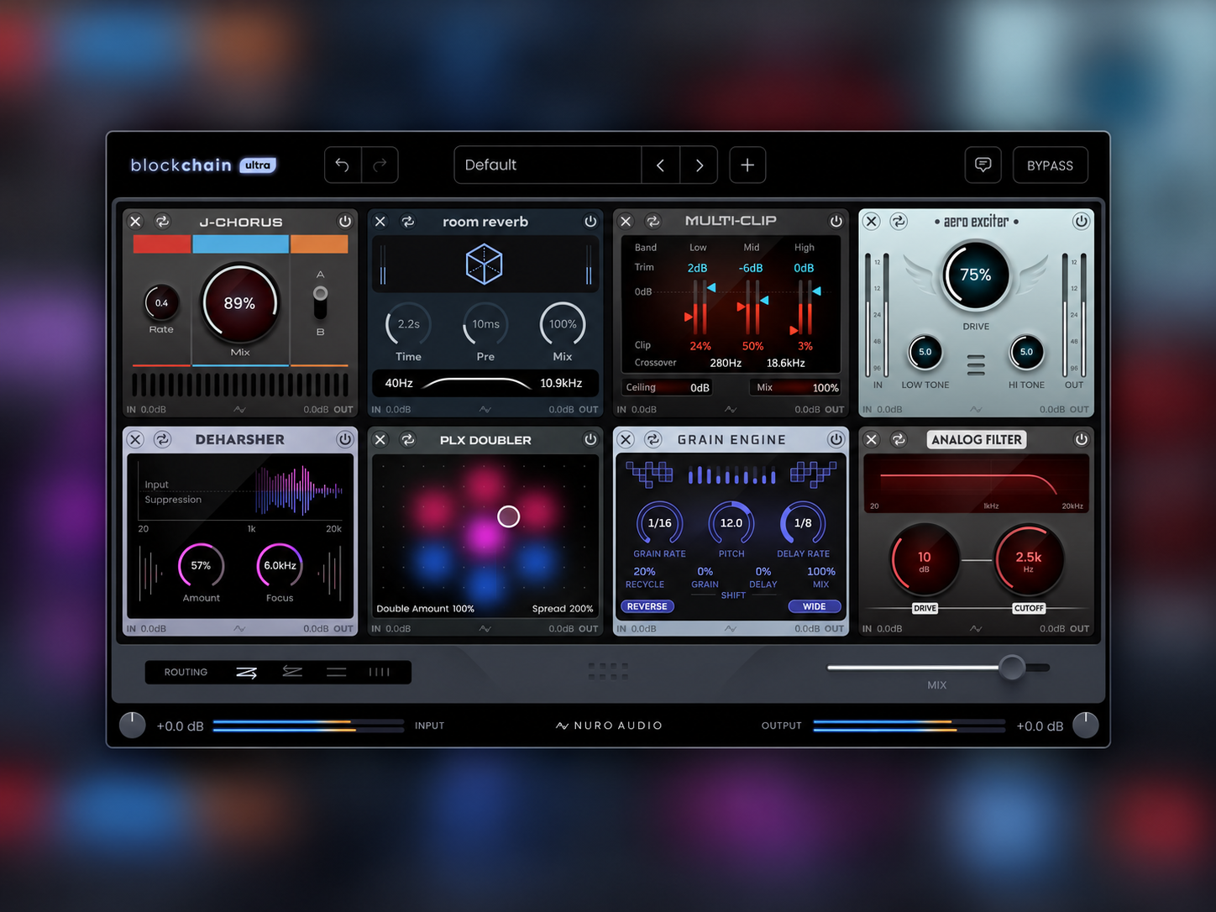
Task: Swap the room reverb module
Action: click(x=408, y=222)
